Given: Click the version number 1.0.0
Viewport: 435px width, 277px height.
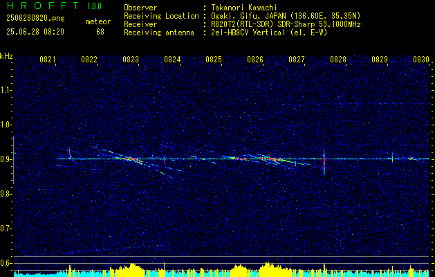Looking at the screenshot, I should [94, 6].
